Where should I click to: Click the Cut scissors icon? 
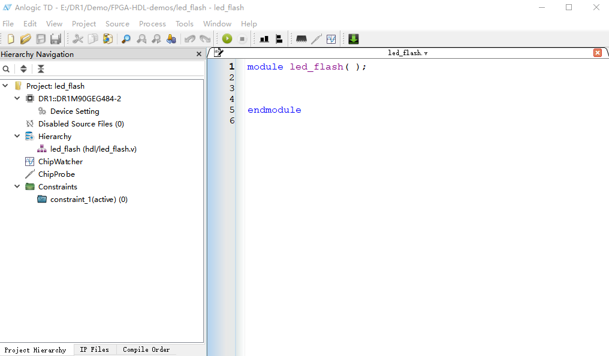pyautogui.click(x=78, y=39)
